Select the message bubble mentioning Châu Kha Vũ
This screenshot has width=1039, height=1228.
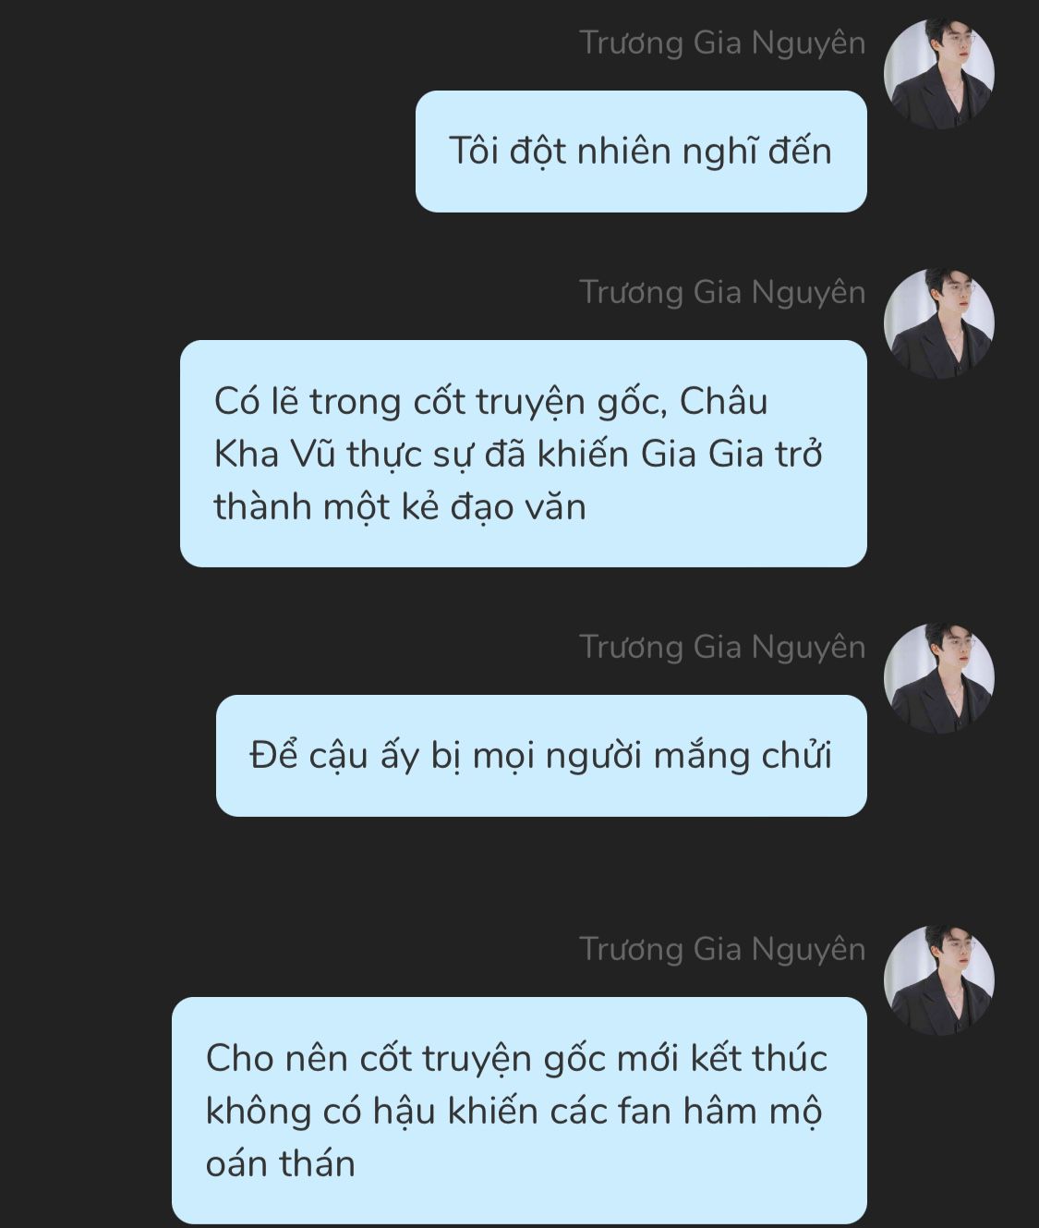pos(524,454)
